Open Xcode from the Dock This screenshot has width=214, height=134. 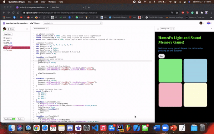coord(137,128)
